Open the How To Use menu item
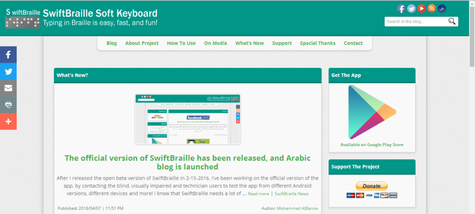475x214 pixels. tap(181, 43)
